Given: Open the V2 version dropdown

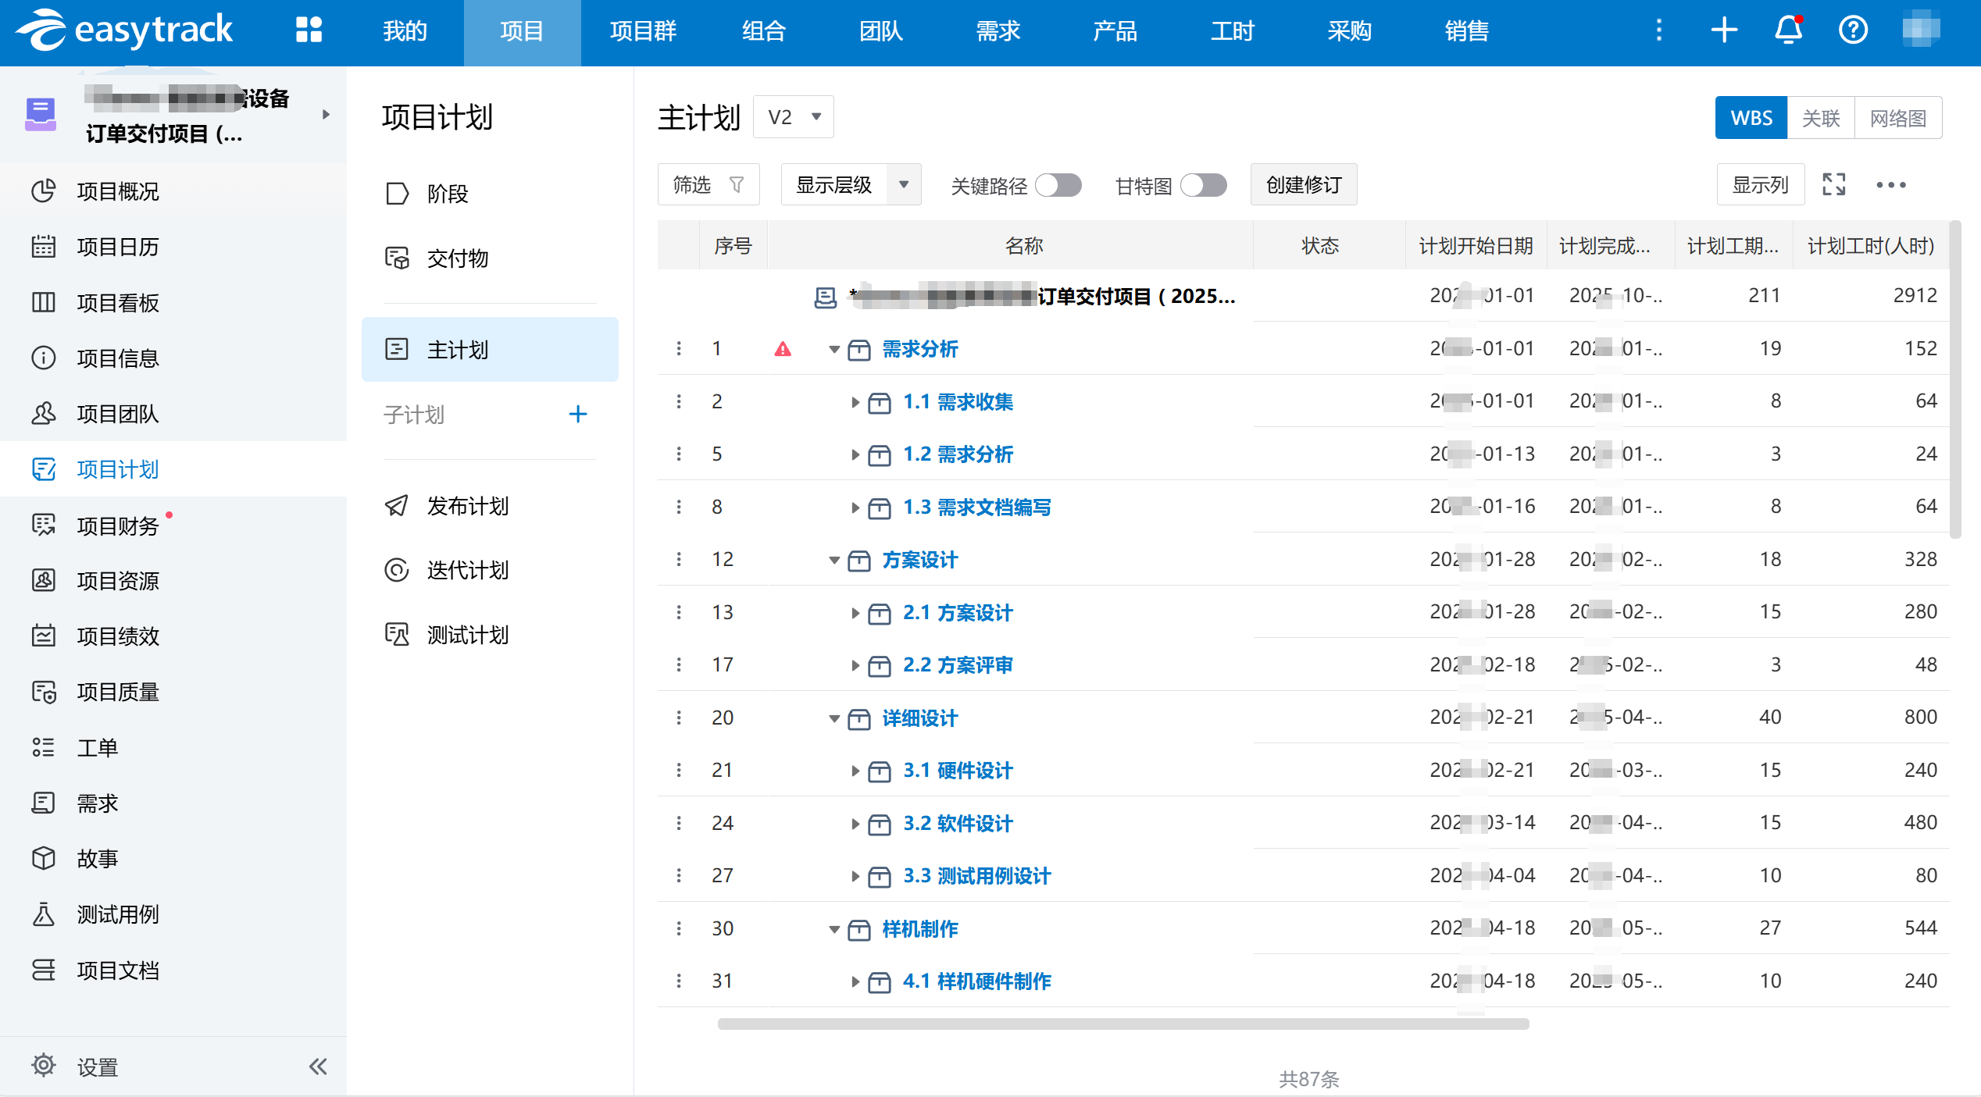Looking at the screenshot, I should 793,117.
